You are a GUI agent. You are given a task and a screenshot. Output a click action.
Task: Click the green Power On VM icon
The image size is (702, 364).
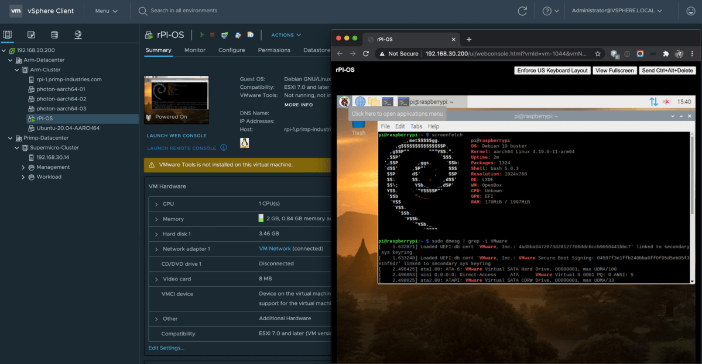click(202, 35)
